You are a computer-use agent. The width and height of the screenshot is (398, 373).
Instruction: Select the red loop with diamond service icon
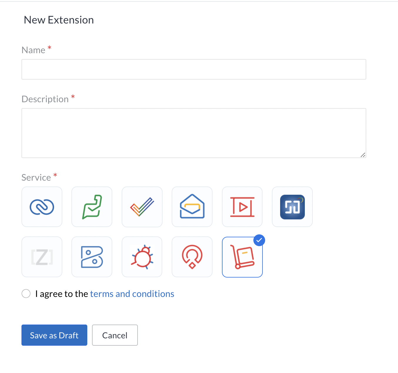(192, 257)
